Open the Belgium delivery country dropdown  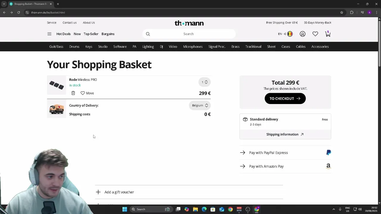pyautogui.click(x=200, y=105)
